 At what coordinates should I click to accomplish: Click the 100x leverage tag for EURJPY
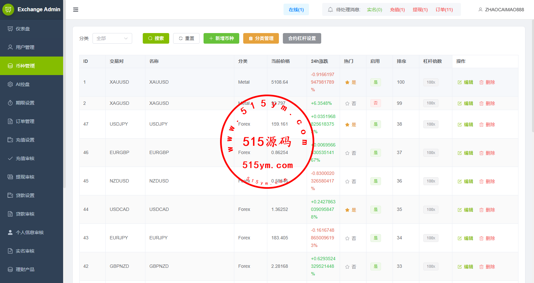click(431, 238)
